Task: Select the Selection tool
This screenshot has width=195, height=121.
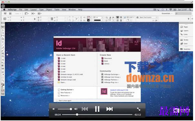Action: tap(3, 27)
